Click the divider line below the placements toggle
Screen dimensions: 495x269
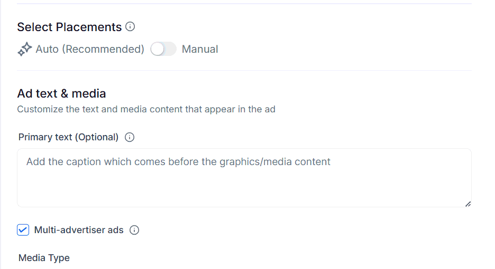[243, 71]
